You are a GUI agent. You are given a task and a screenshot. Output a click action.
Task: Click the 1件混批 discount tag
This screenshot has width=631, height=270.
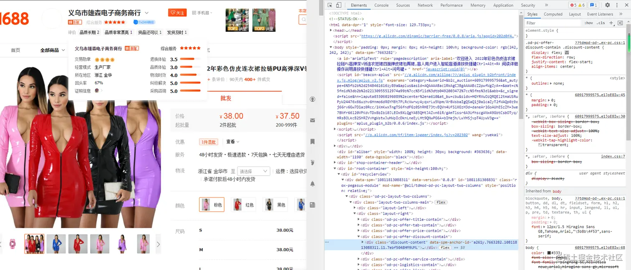pos(209,142)
